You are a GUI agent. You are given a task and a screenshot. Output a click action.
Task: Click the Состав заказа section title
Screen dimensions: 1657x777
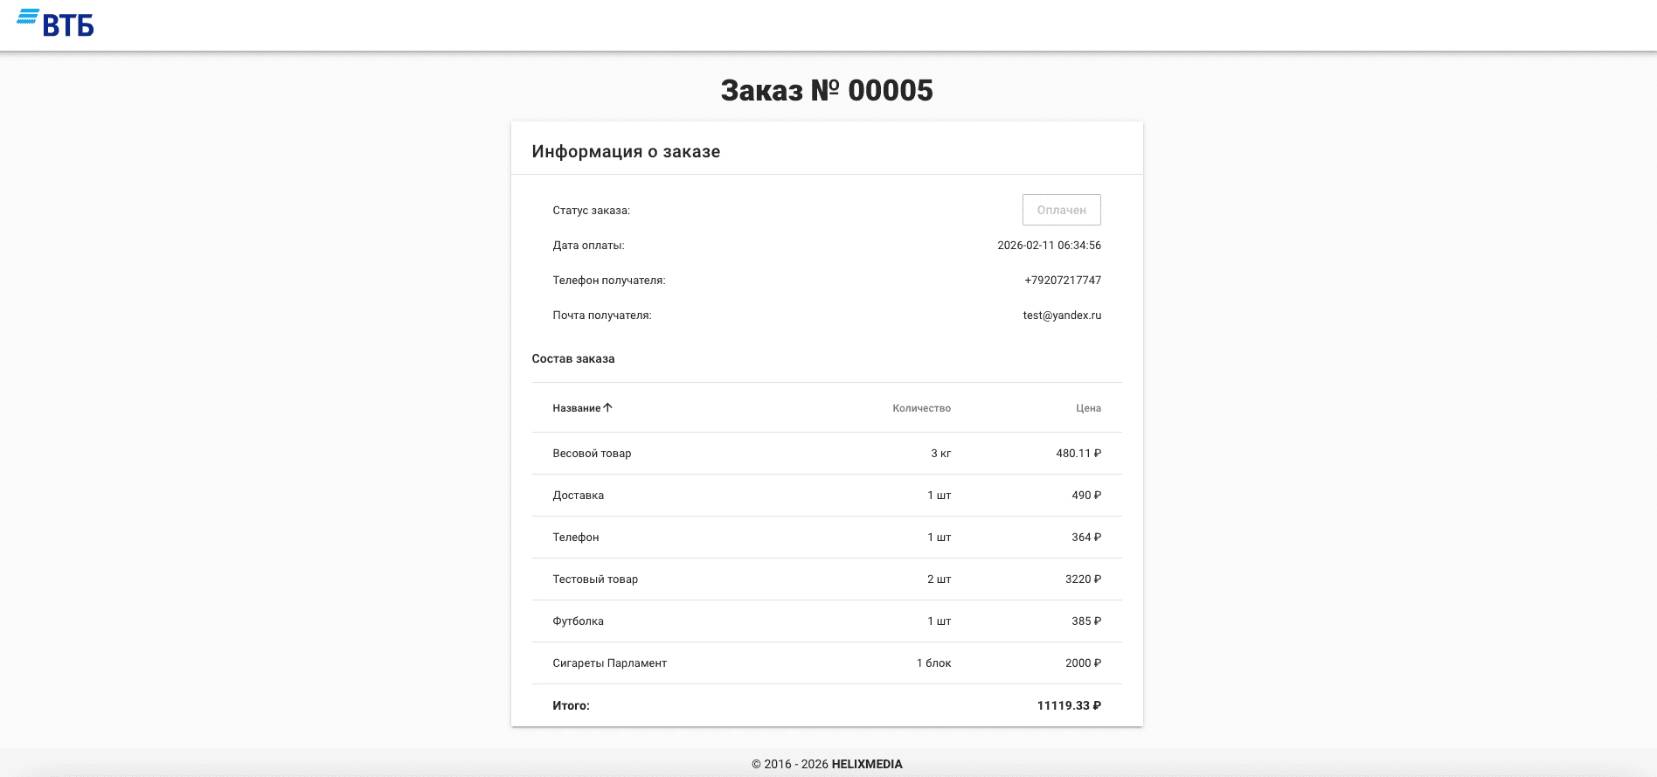(x=572, y=358)
